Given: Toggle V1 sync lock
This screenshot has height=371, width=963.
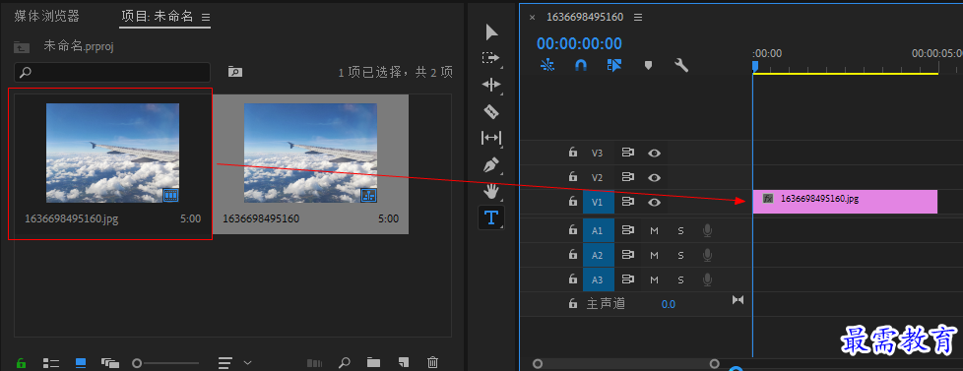Looking at the screenshot, I should (x=627, y=201).
